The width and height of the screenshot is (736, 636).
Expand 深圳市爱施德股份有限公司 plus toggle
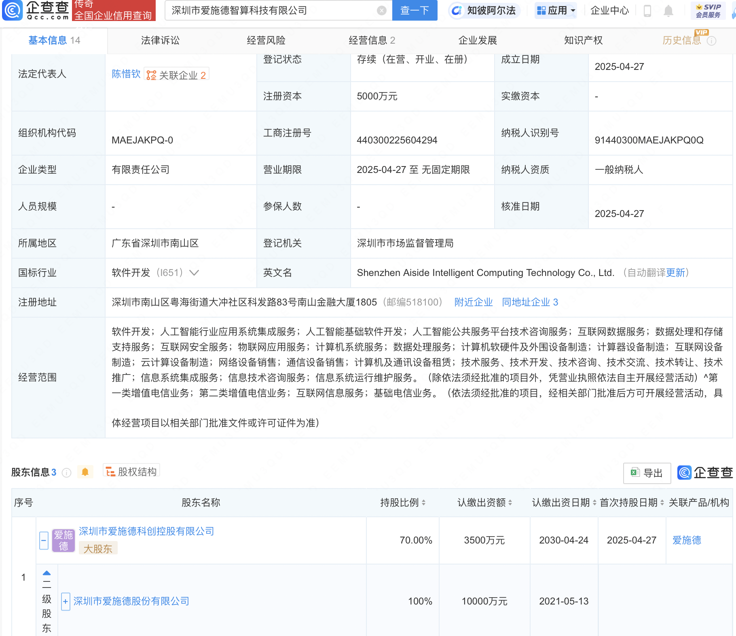(x=66, y=602)
